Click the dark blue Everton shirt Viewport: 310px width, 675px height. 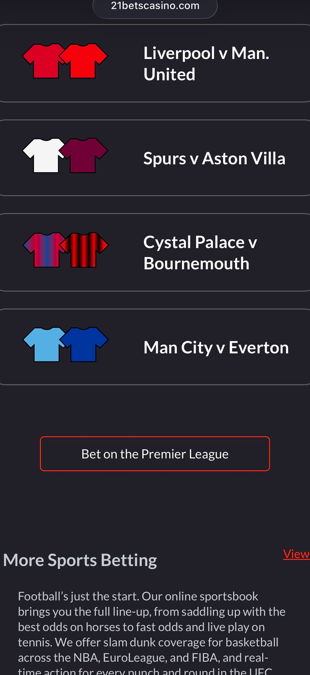tap(85, 345)
